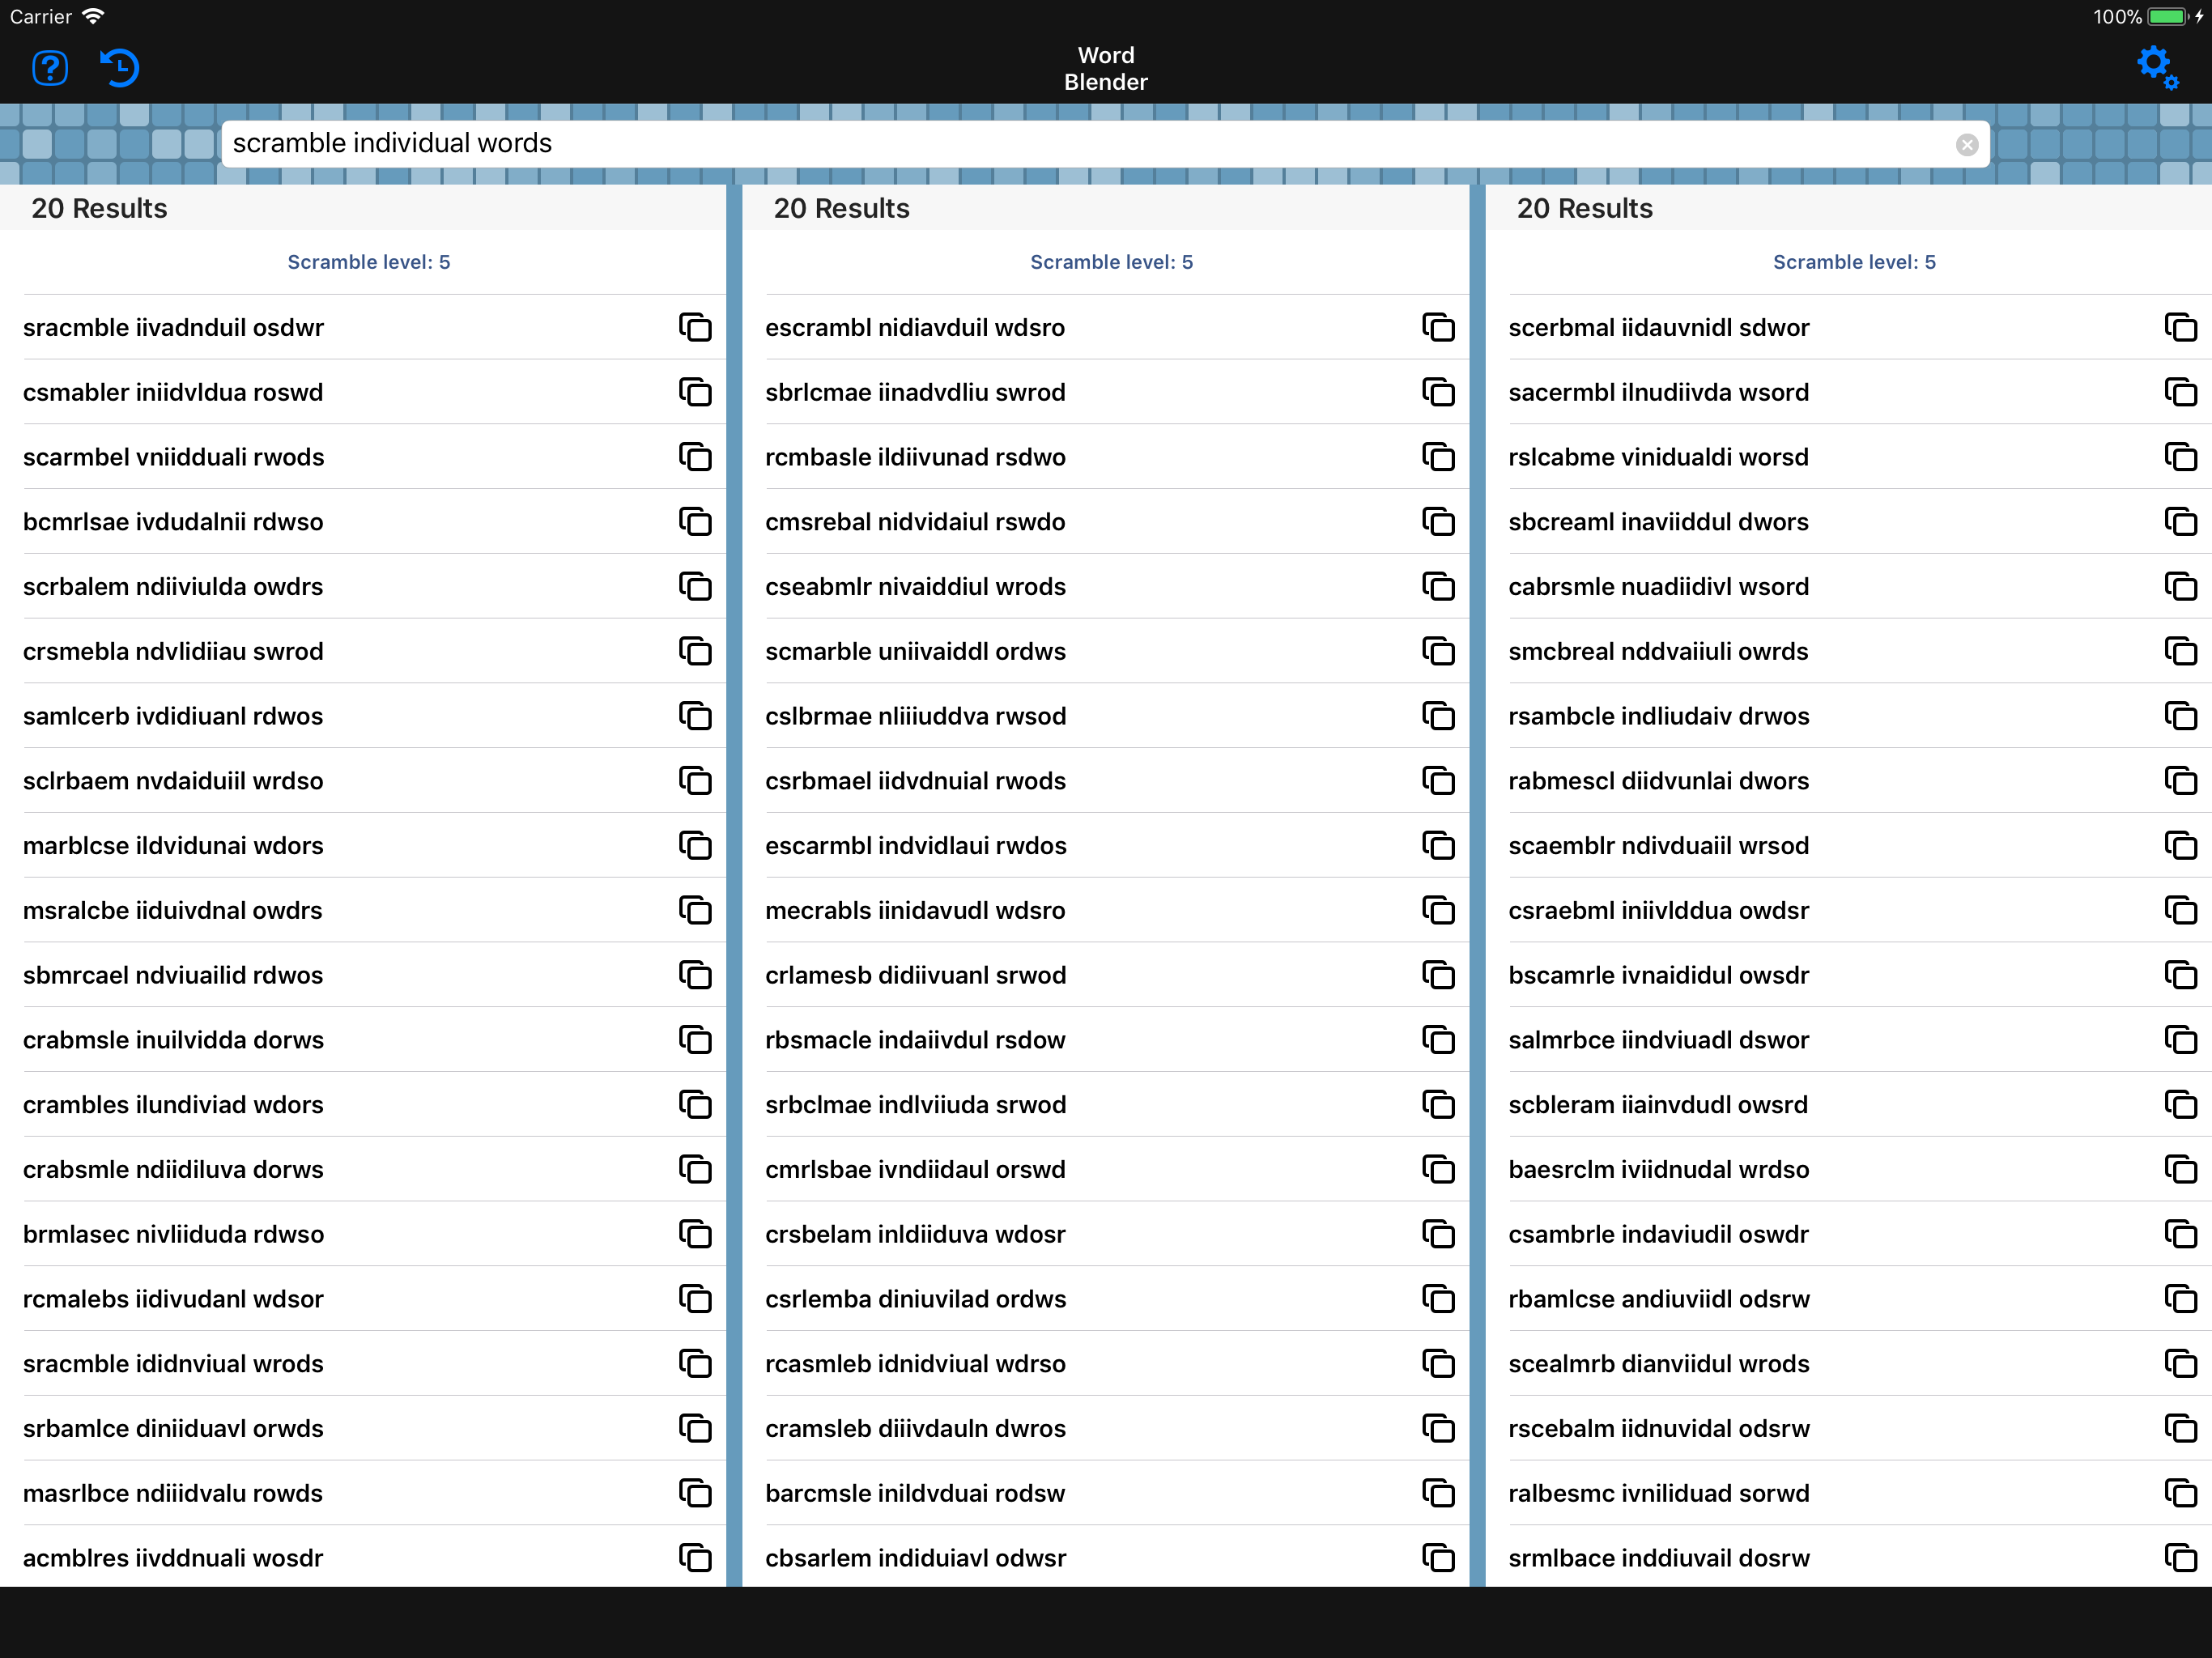Open settings gear icon
This screenshot has height=1658, width=2212.
(x=2156, y=67)
